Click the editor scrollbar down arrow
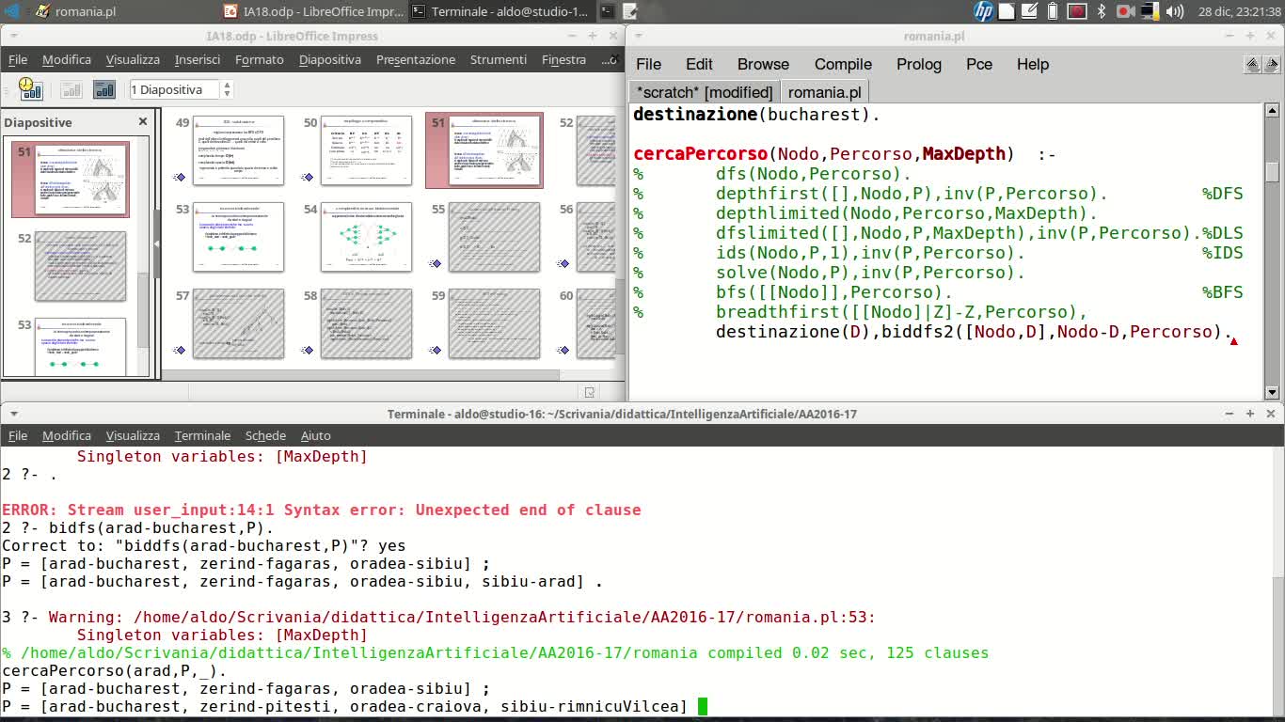 click(x=1272, y=393)
